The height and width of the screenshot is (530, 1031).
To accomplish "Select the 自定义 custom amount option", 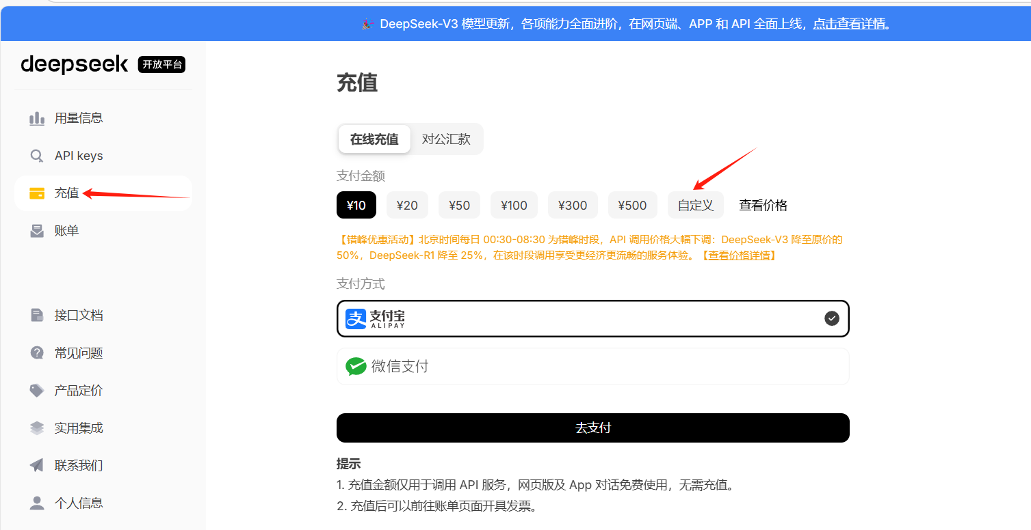I will [x=696, y=206].
